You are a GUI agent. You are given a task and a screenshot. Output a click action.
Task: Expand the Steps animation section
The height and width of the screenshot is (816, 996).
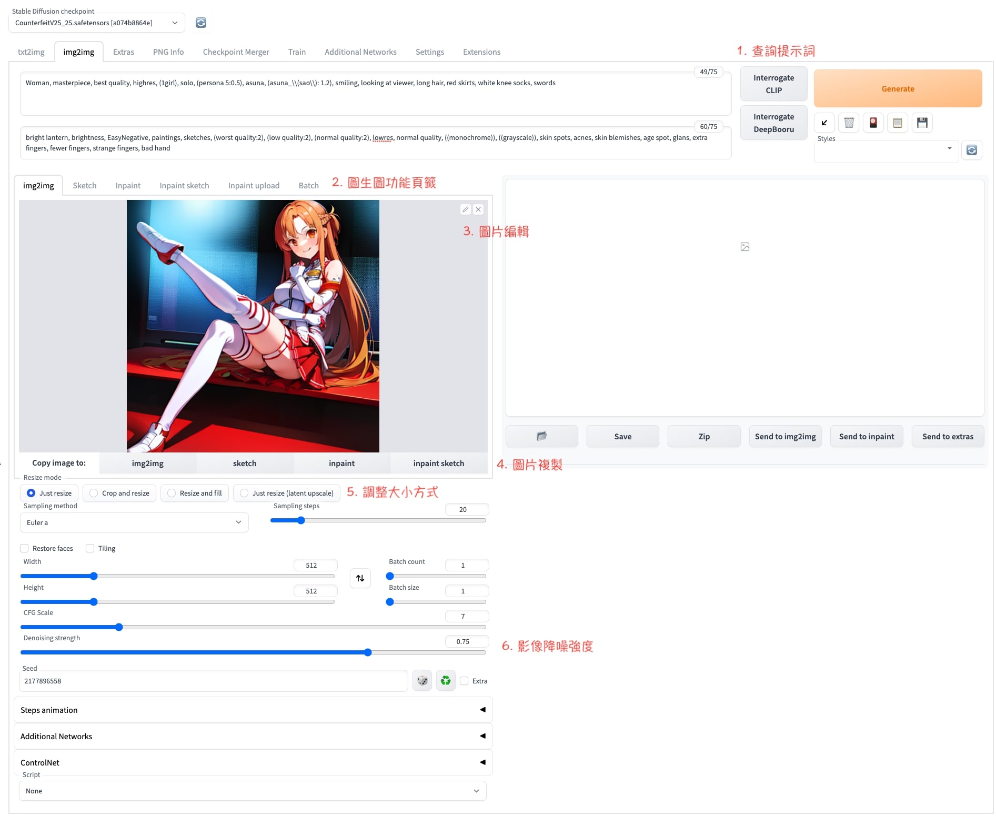point(253,710)
